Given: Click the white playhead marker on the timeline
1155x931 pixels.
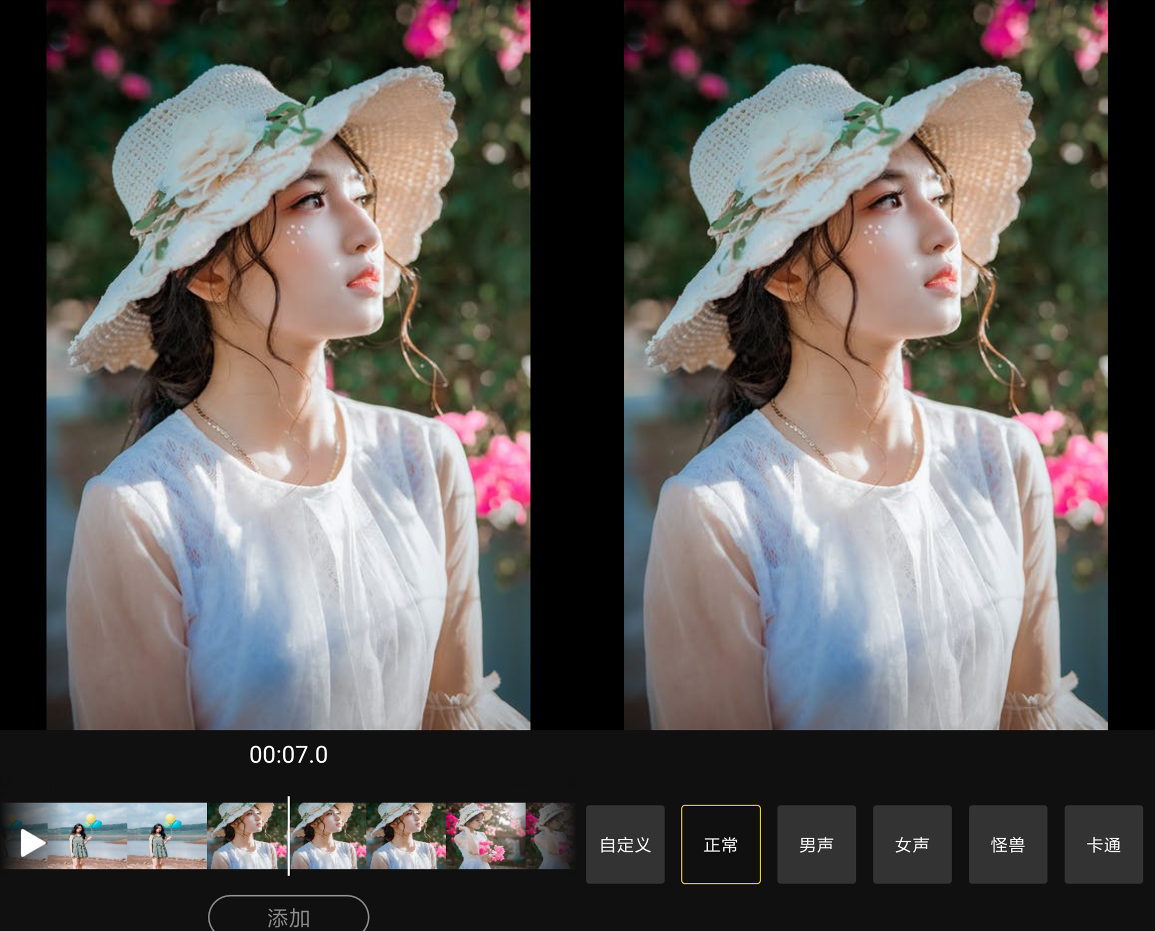Looking at the screenshot, I should click(x=288, y=836).
